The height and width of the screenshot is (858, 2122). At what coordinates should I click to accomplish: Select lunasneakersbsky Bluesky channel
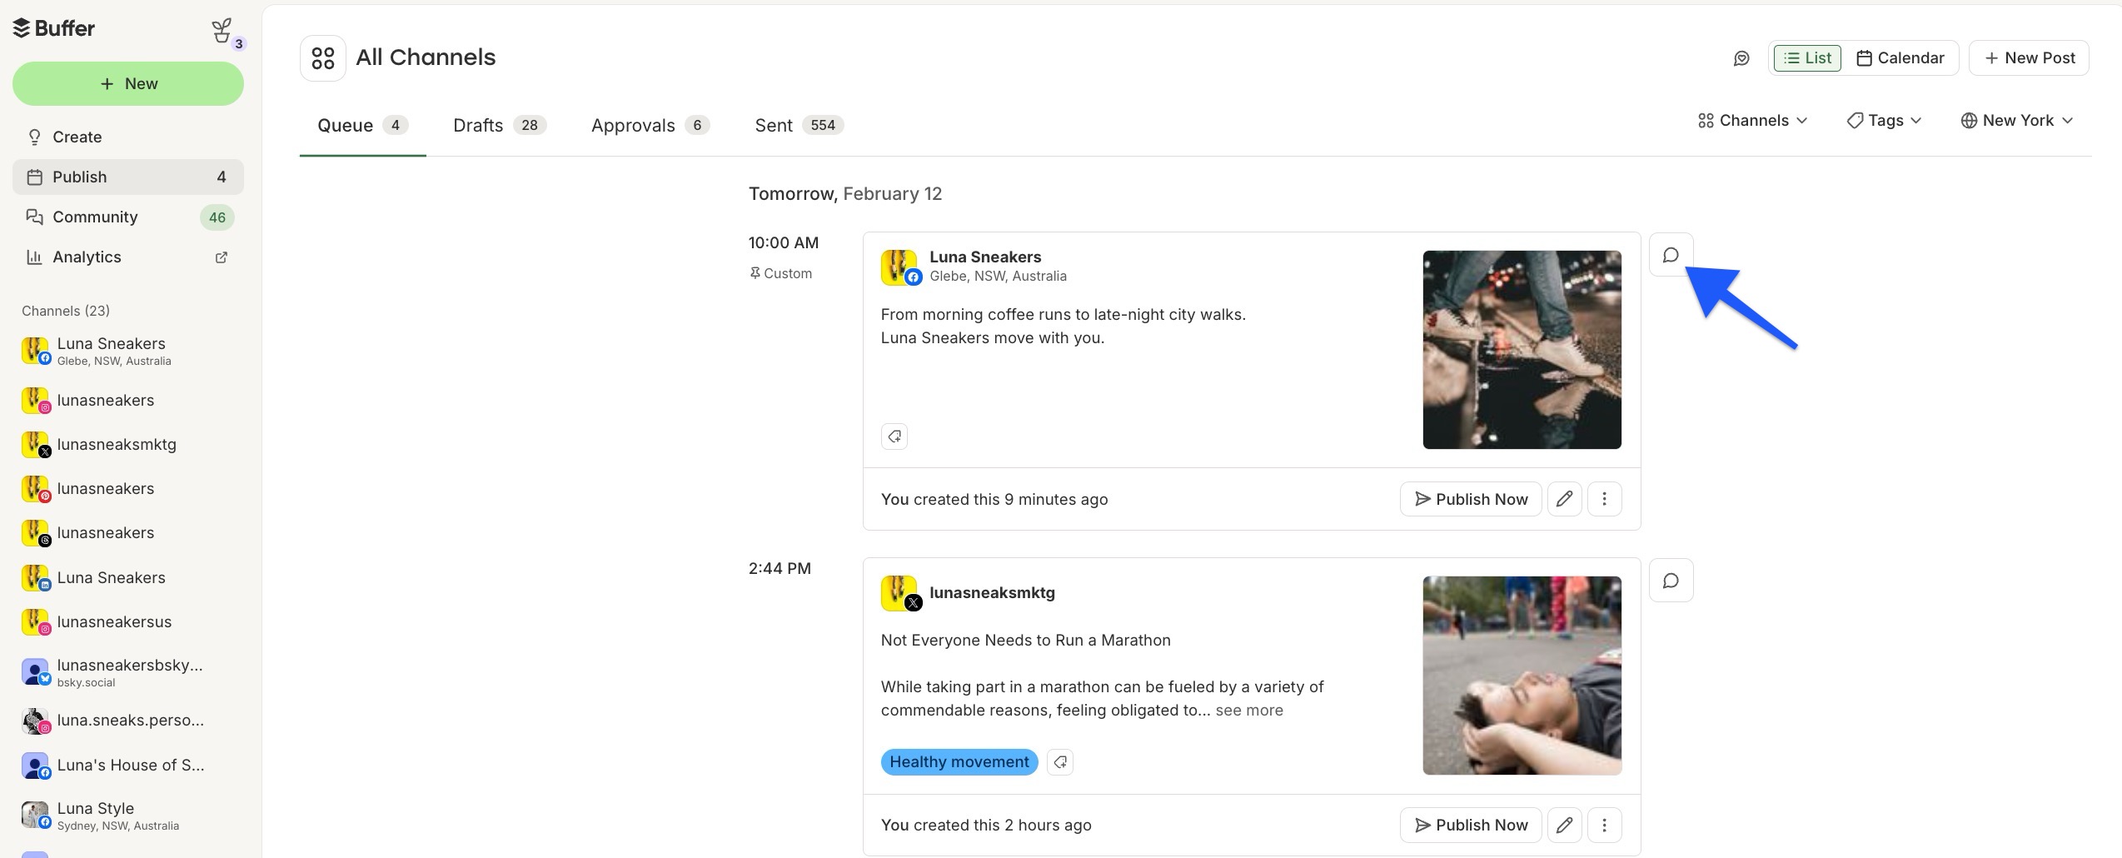tap(128, 672)
